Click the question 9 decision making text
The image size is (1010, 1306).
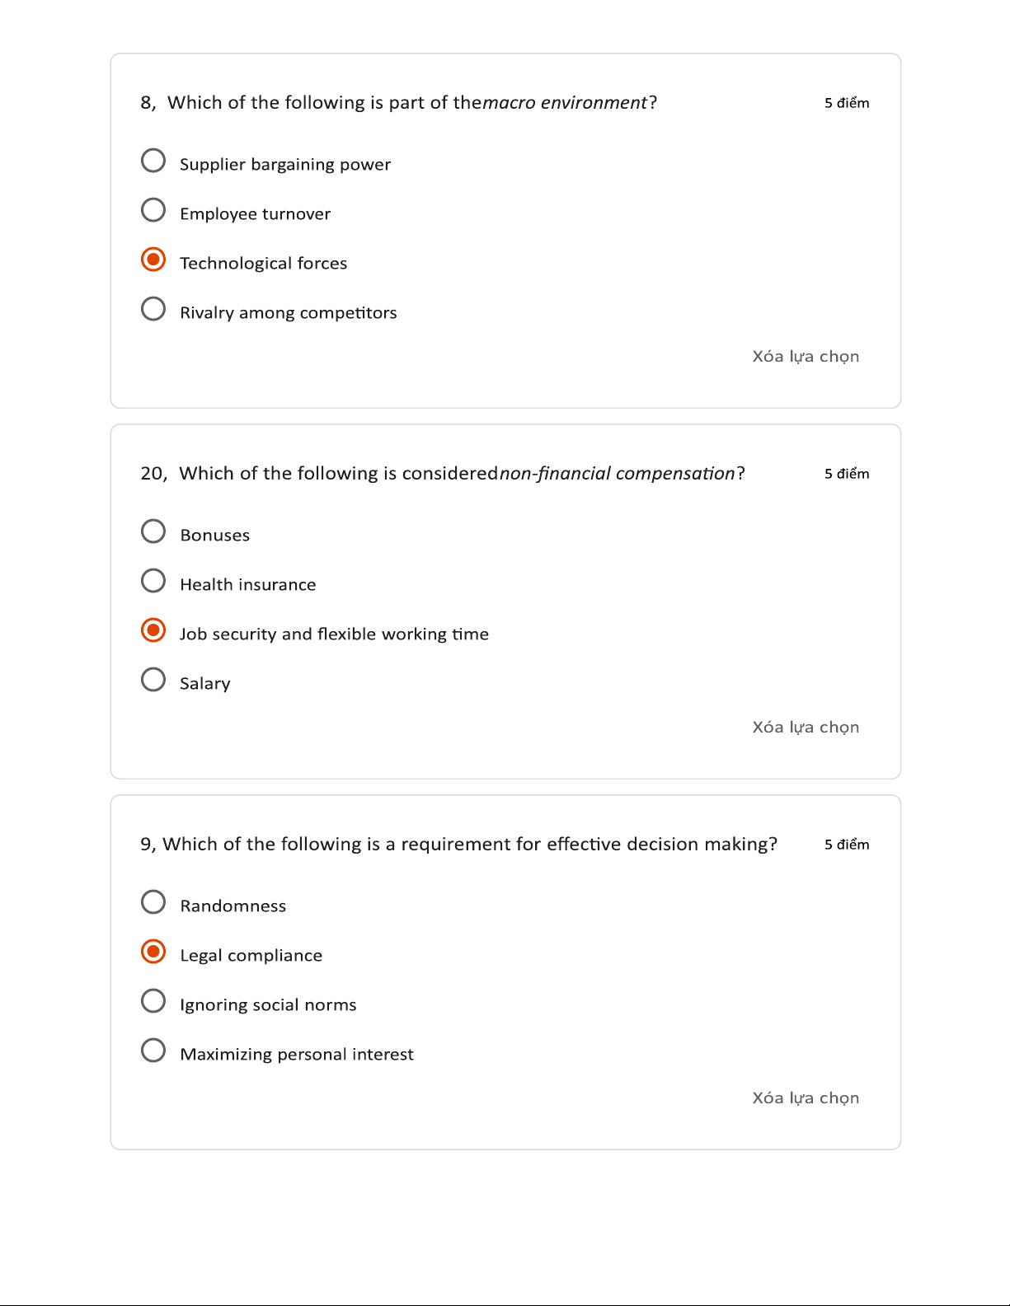(469, 845)
